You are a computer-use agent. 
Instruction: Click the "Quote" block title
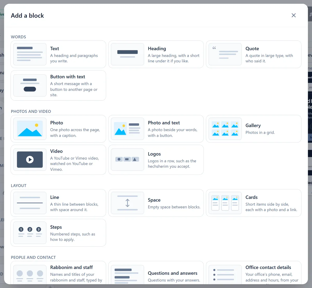252,49
